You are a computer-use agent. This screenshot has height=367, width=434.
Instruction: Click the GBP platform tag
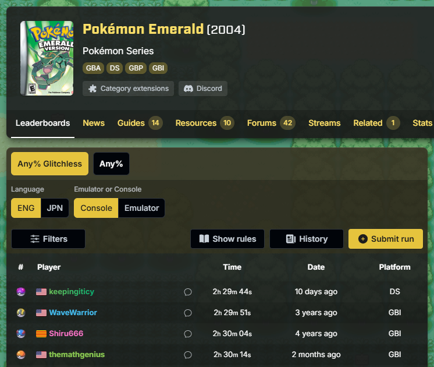pos(136,68)
